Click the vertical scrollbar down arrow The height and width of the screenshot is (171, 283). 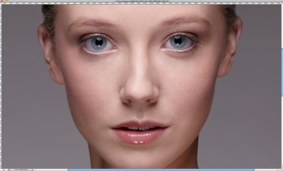tap(282, 167)
